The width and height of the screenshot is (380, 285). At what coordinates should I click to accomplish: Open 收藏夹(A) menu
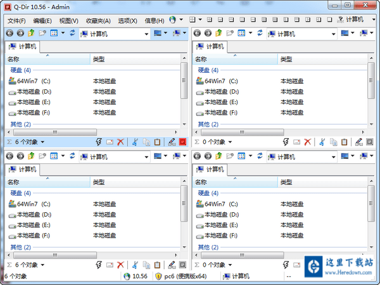pos(98,21)
